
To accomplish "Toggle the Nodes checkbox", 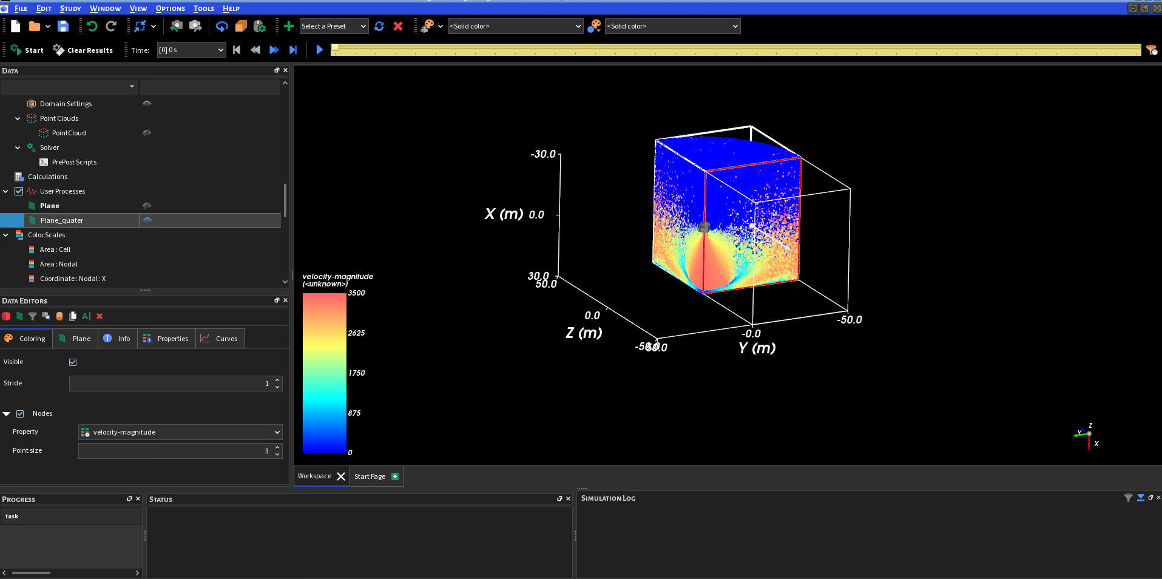I will click(x=20, y=414).
